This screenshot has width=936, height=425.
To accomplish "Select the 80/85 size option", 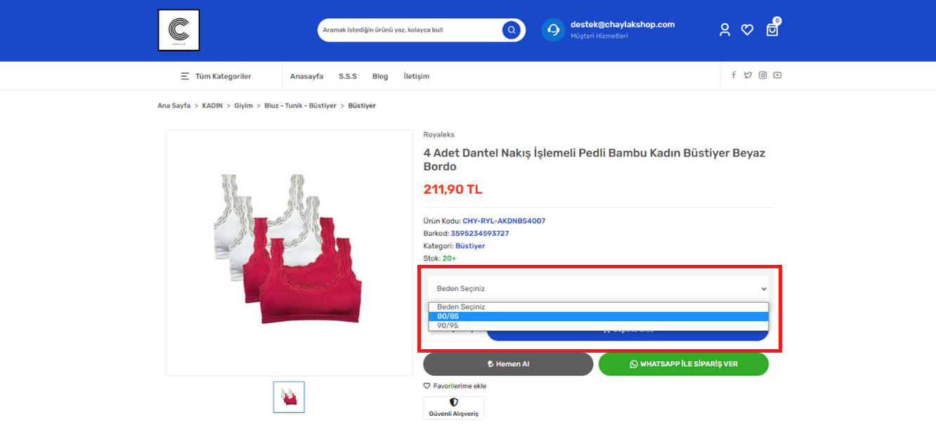I will pos(598,316).
